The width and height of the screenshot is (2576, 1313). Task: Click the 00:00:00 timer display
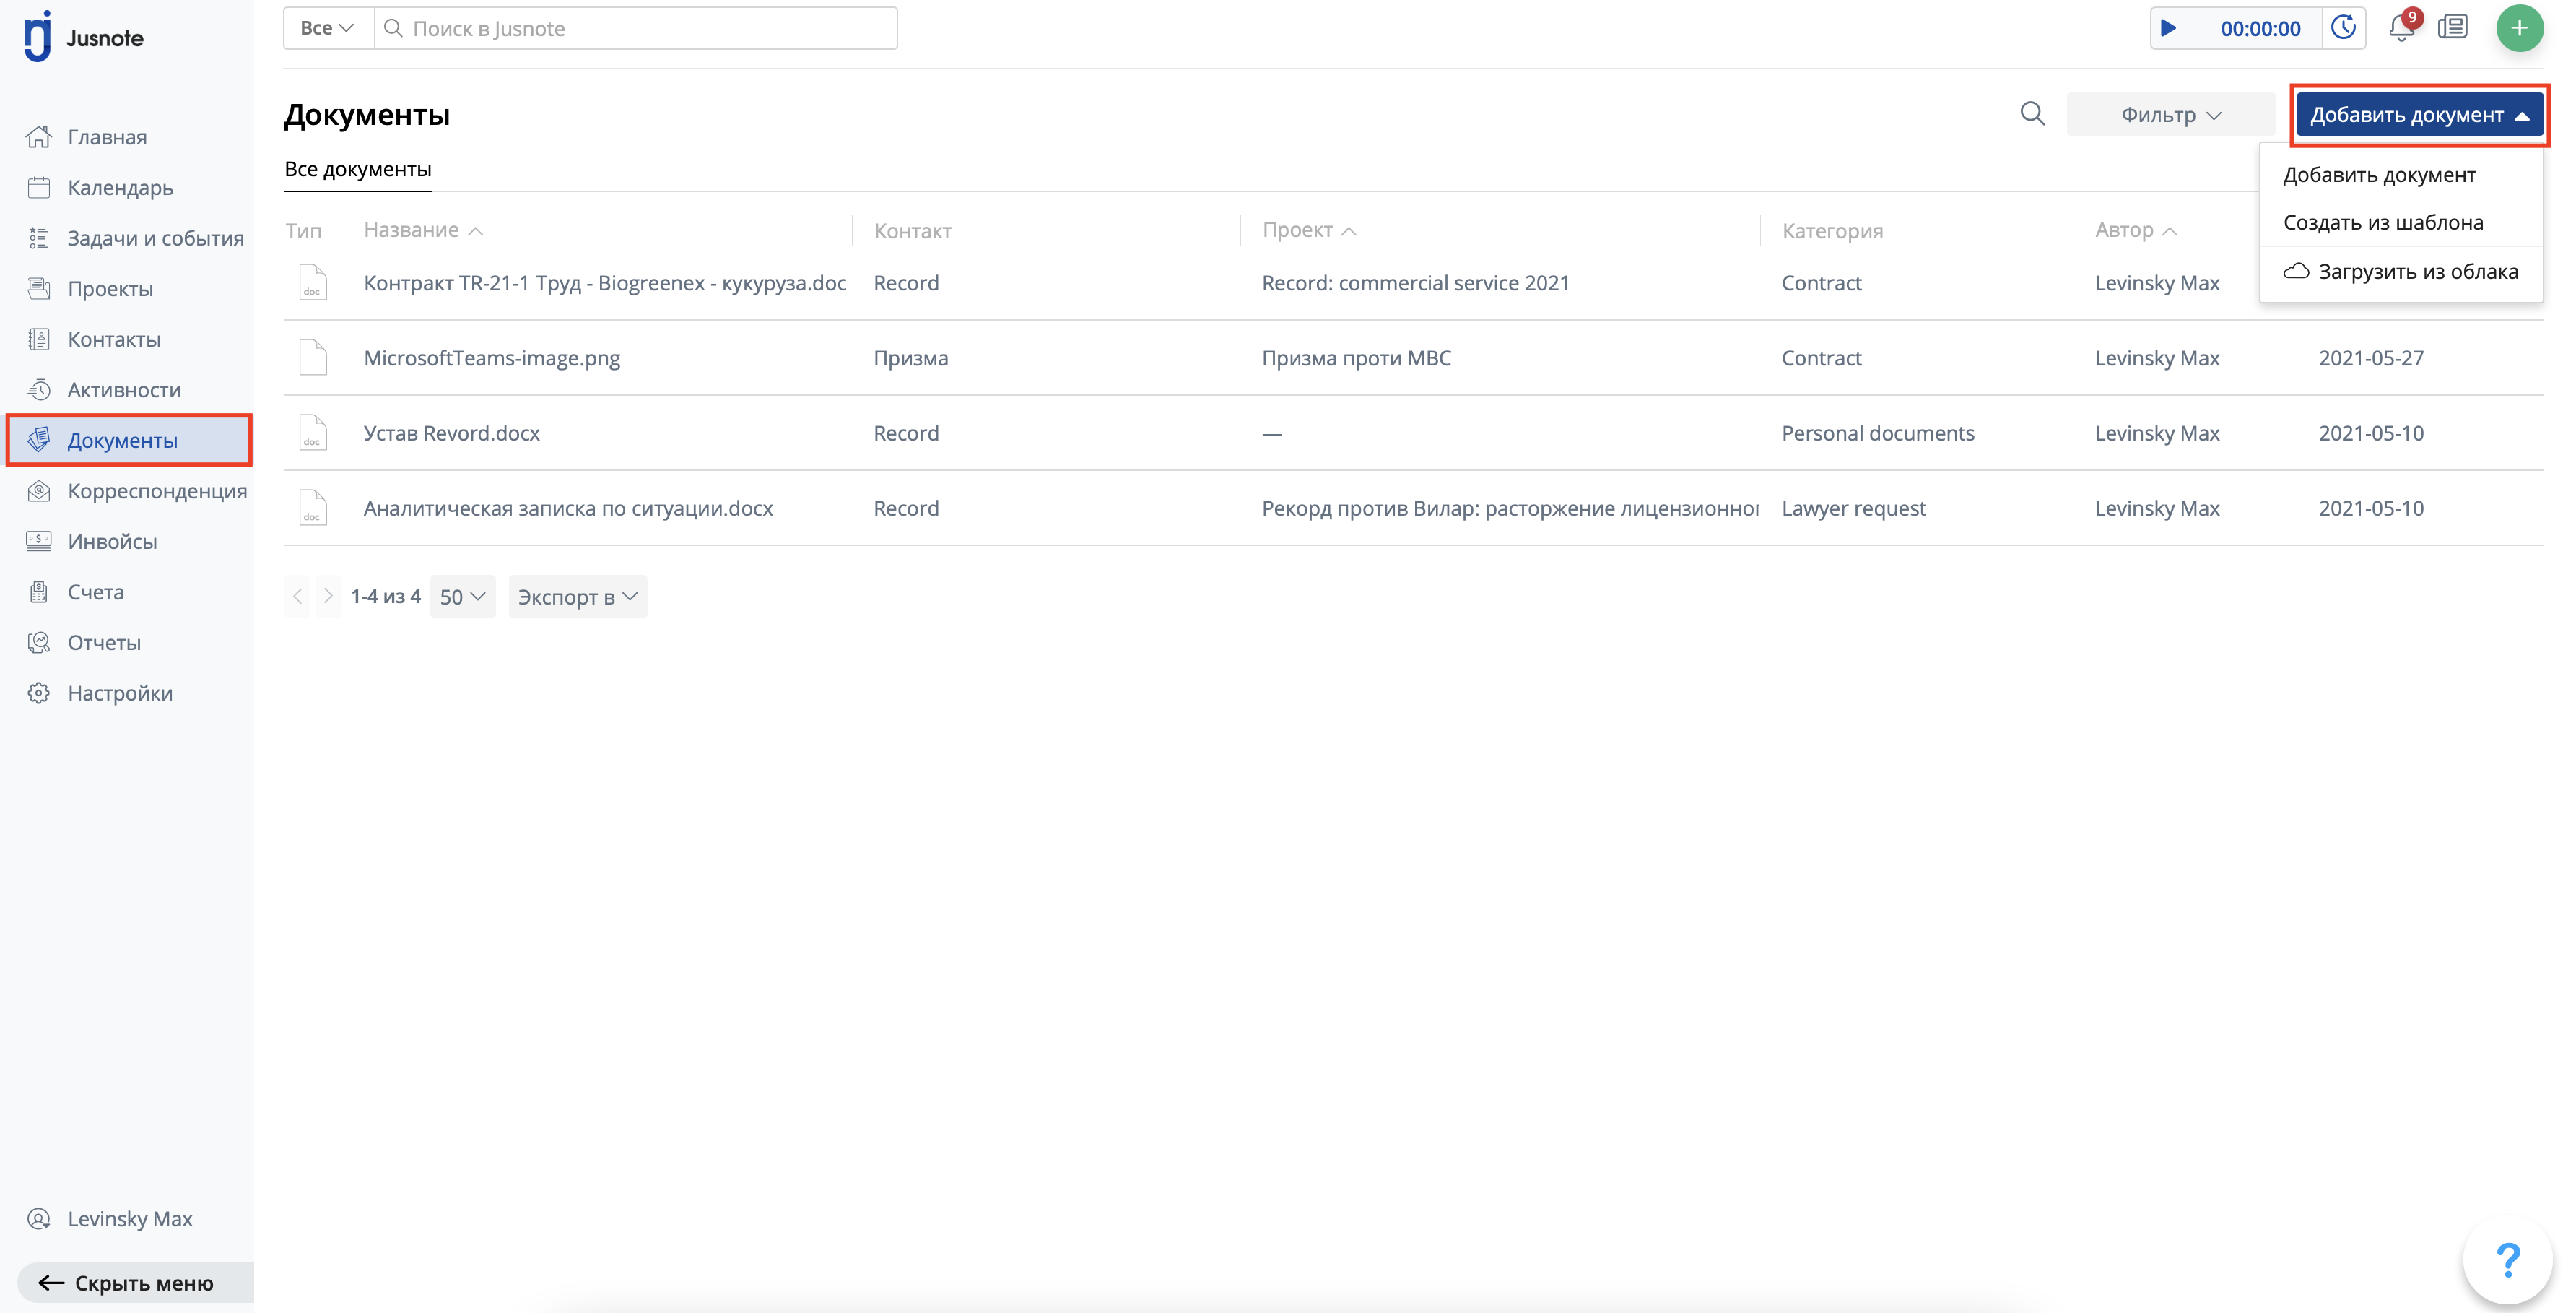(x=2260, y=28)
